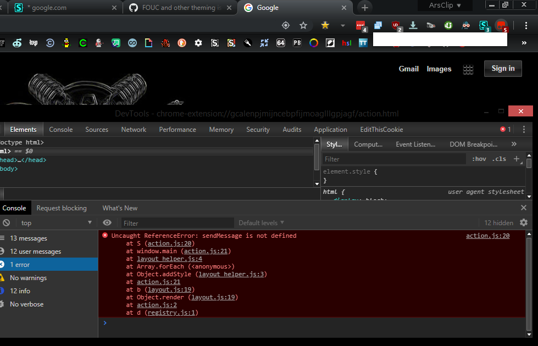This screenshot has width=538, height=346.
Task: Click the 64 bookmark icon
Action: click(281, 43)
